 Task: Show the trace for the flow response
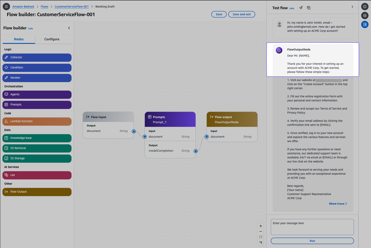tap(338, 204)
